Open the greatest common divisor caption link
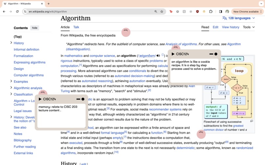The image size is (265, 165). pyautogui.click(x=224, y=128)
